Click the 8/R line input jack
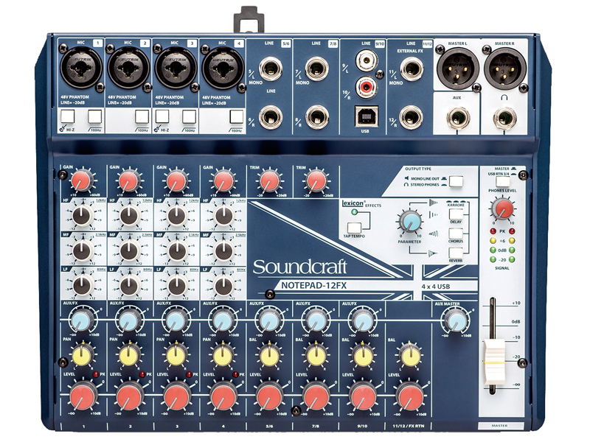590x442 pixels. [317, 117]
